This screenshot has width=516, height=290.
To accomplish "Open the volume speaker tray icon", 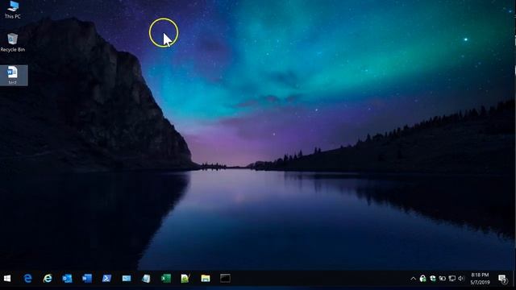I will pos(461,279).
